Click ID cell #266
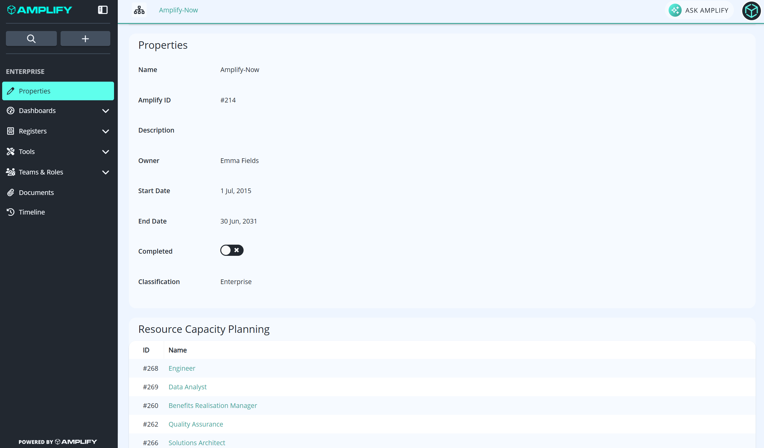 (x=150, y=443)
